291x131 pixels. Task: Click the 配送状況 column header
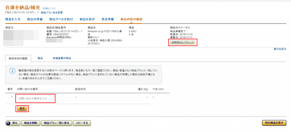(x=80, y=89)
